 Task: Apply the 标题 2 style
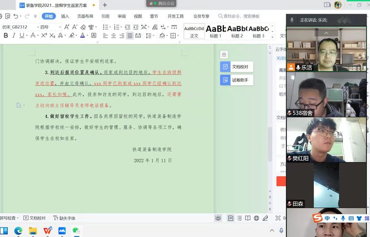pyautogui.click(x=237, y=31)
